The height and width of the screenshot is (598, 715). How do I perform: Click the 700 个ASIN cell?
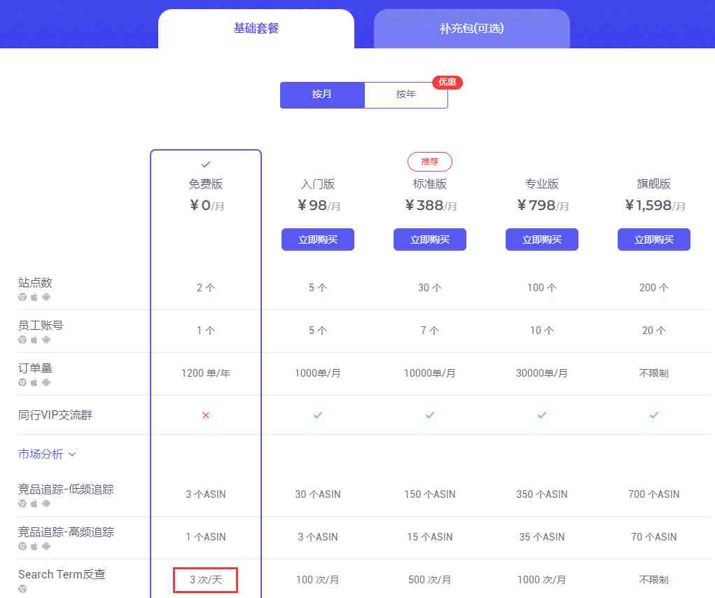pos(654,494)
